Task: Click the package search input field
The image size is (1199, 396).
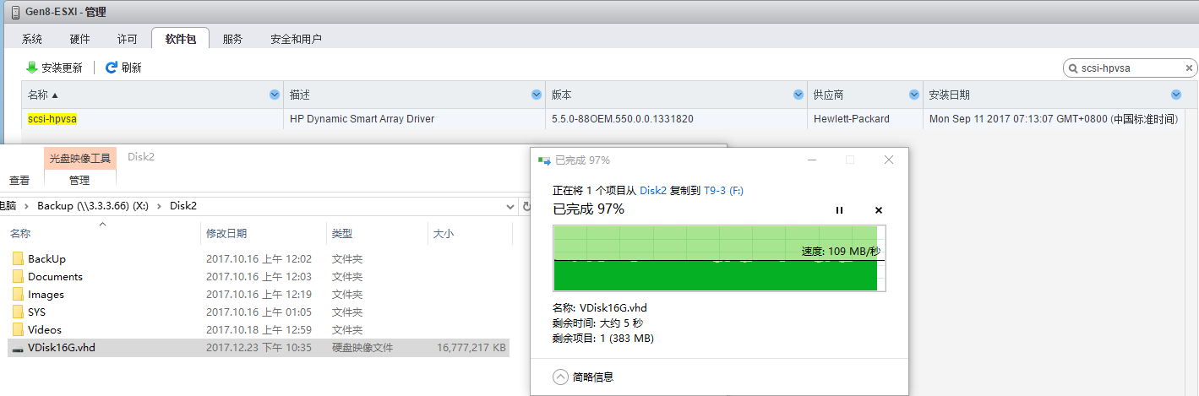Action: pyautogui.click(x=1128, y=68)
